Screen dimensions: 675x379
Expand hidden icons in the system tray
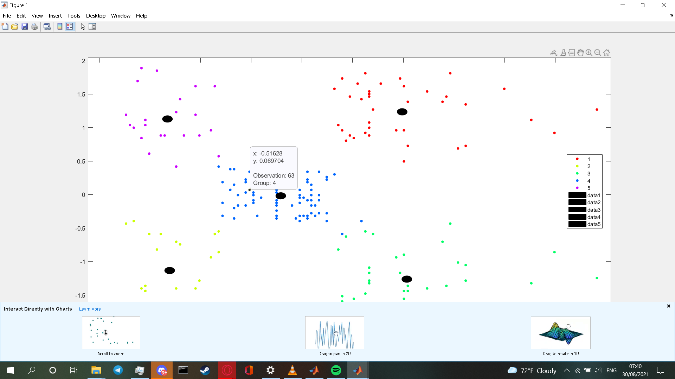tap(566, 370)
